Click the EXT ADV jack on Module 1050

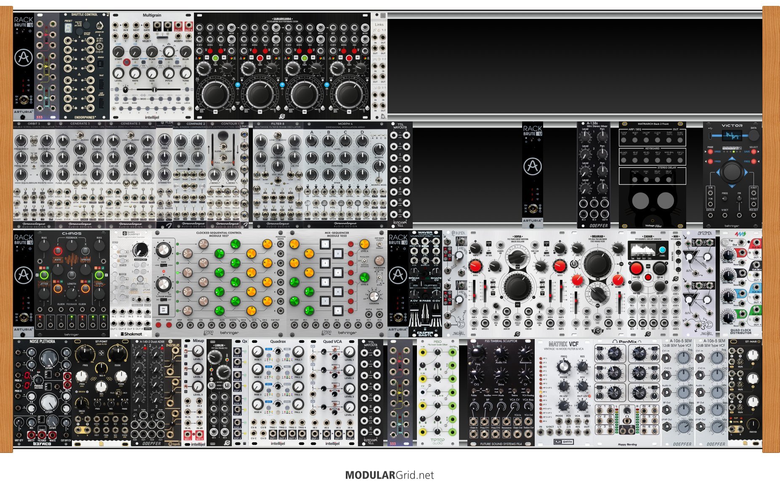coord(294,325)
